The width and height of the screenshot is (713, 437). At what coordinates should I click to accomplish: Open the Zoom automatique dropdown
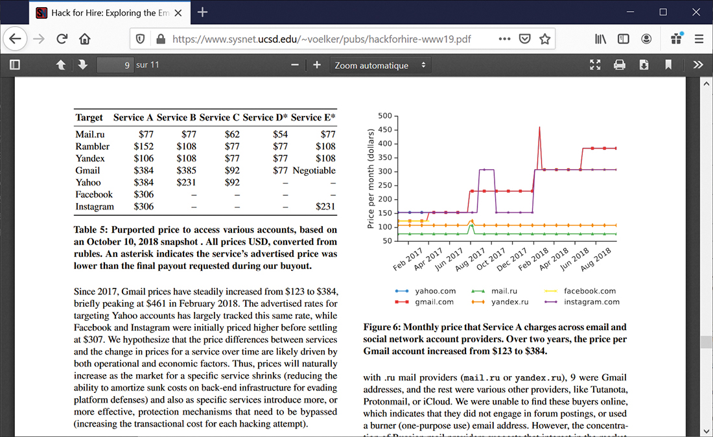coord(380,65)
